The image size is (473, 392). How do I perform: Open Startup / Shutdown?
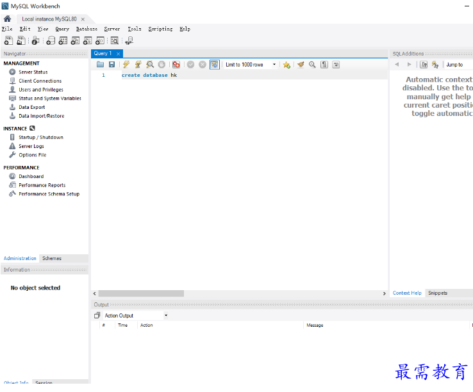41,137
